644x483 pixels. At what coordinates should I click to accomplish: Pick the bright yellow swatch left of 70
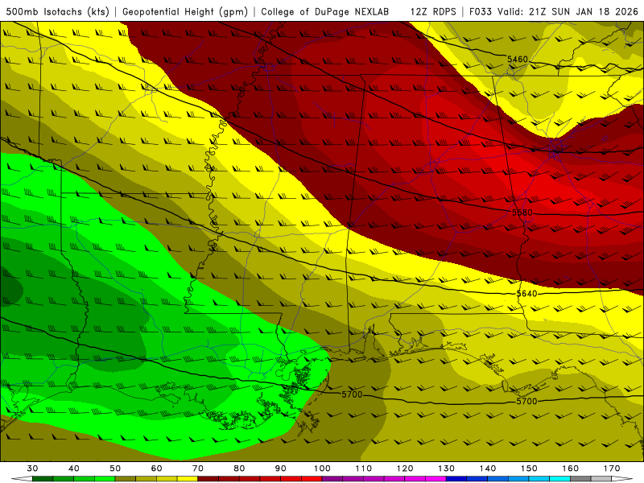(x=188, y=479)
